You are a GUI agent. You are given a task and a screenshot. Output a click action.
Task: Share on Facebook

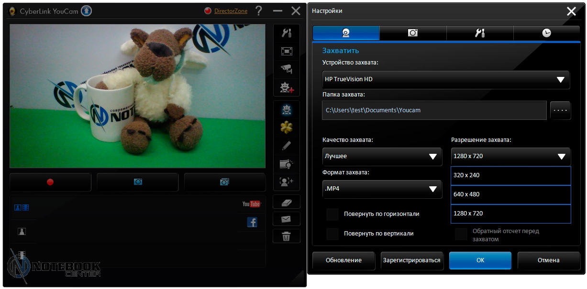pos(252,222)
